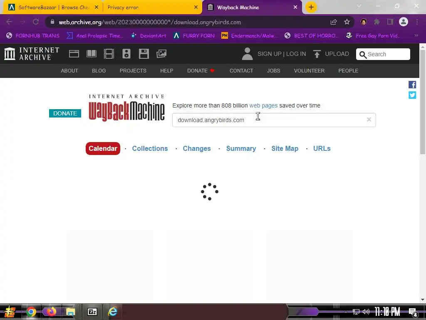The height and width of the screenshot is (320, 426).
Task: Open 7-Zip from the taskbar
Action: coord(92,312)
